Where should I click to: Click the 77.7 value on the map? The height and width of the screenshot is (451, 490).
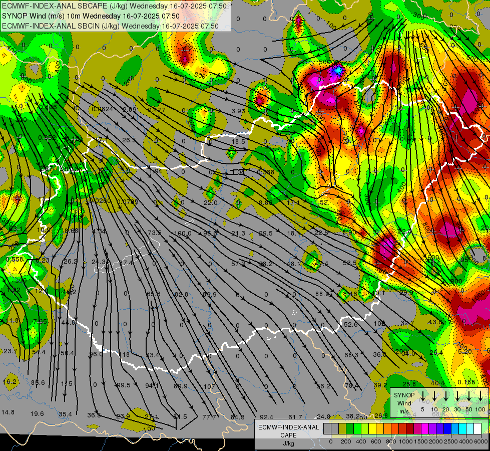coord(209,417)
